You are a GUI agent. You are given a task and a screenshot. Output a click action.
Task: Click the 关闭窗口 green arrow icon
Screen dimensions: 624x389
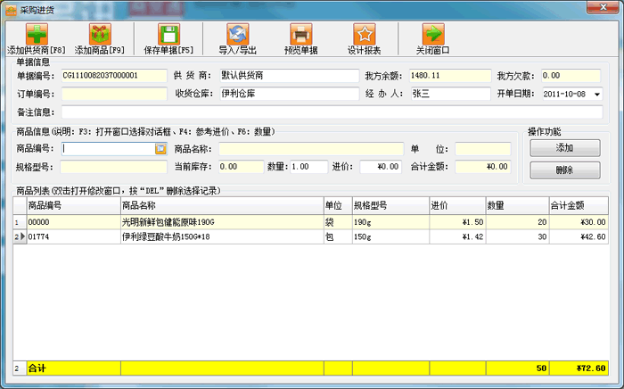[432, 35]
